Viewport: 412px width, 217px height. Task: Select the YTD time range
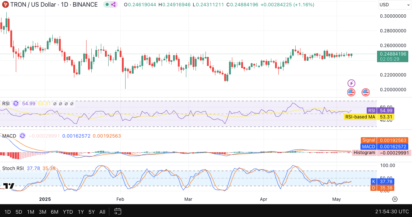[x=68, y=212]
